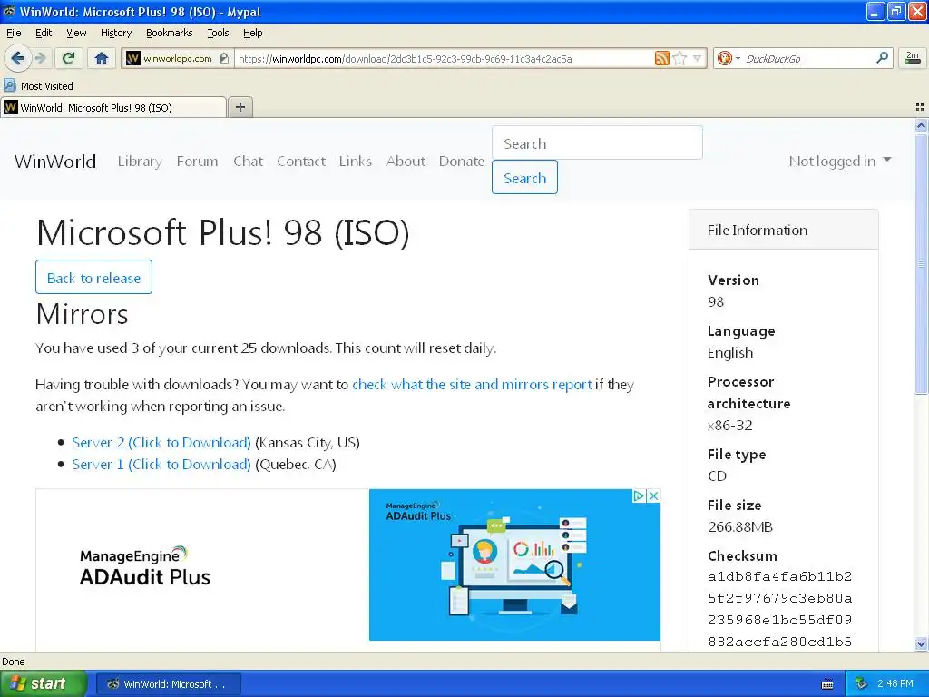This screenshot has width=929, height=697.
Task: Open the DuckDuckGo search engine selector
Action: click(x=729, y=58)
